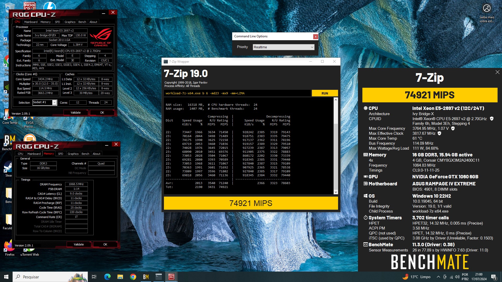Click the ASUS RAMPAGE IV EXTREME motherboard text
The height and width of the screenshot is (282, 502).
click(444, 184)
